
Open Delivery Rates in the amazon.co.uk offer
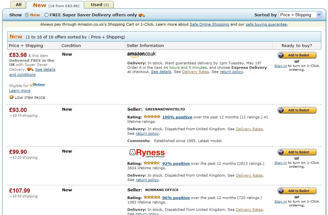tap(196, 72)
